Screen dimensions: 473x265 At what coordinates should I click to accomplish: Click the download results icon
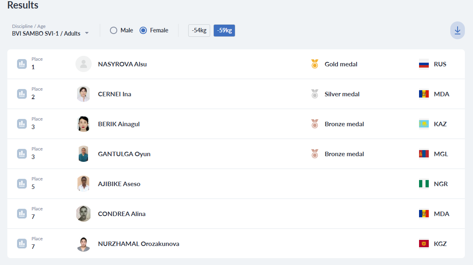pos(457,30)
